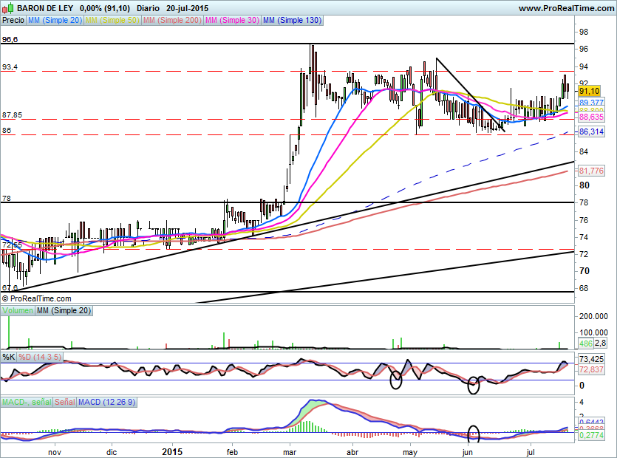Click the 87,85 level label
This screenshot has height=458, width=617.
point(13,115)
